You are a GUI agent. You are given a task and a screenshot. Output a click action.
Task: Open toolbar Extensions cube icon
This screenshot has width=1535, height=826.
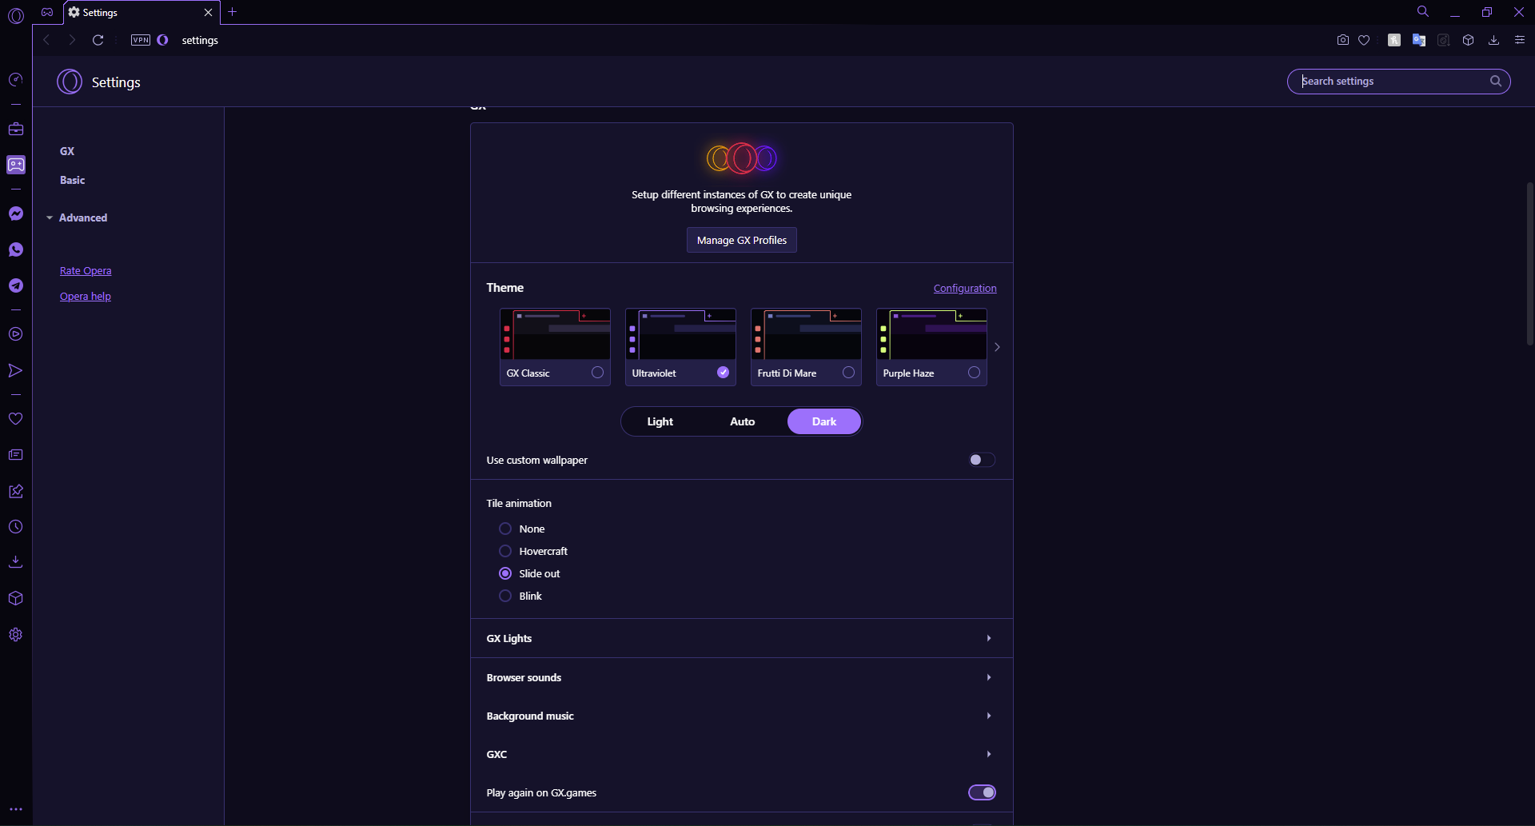pos(1469,40)
